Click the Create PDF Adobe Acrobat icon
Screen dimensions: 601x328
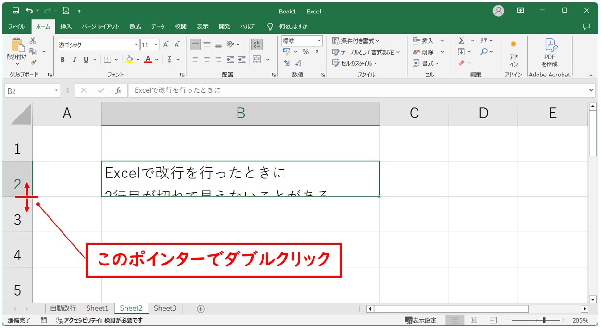(x=550, y=52)
